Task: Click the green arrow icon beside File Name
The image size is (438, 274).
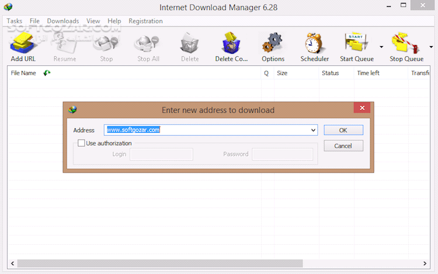Action: tap(47, 73)
